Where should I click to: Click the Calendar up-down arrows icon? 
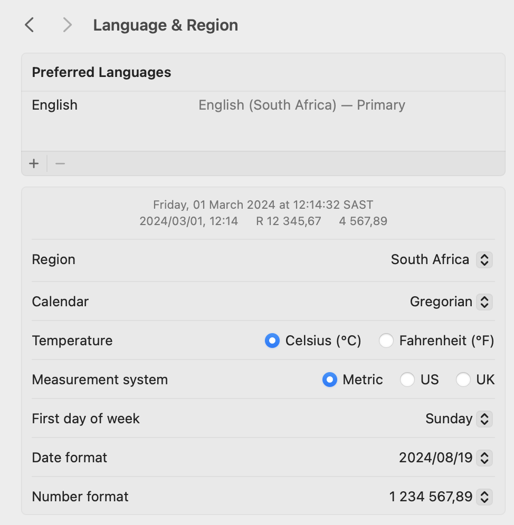pyautogui.click(x=484, y=302)
